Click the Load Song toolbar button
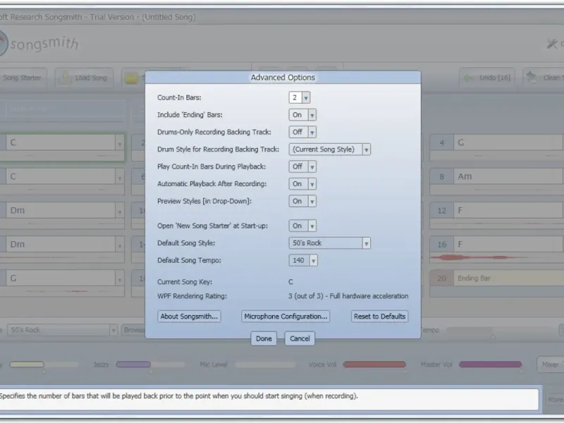Image resolution: width=564 pixels, height=423 pixels. click(x=84, y=78)
